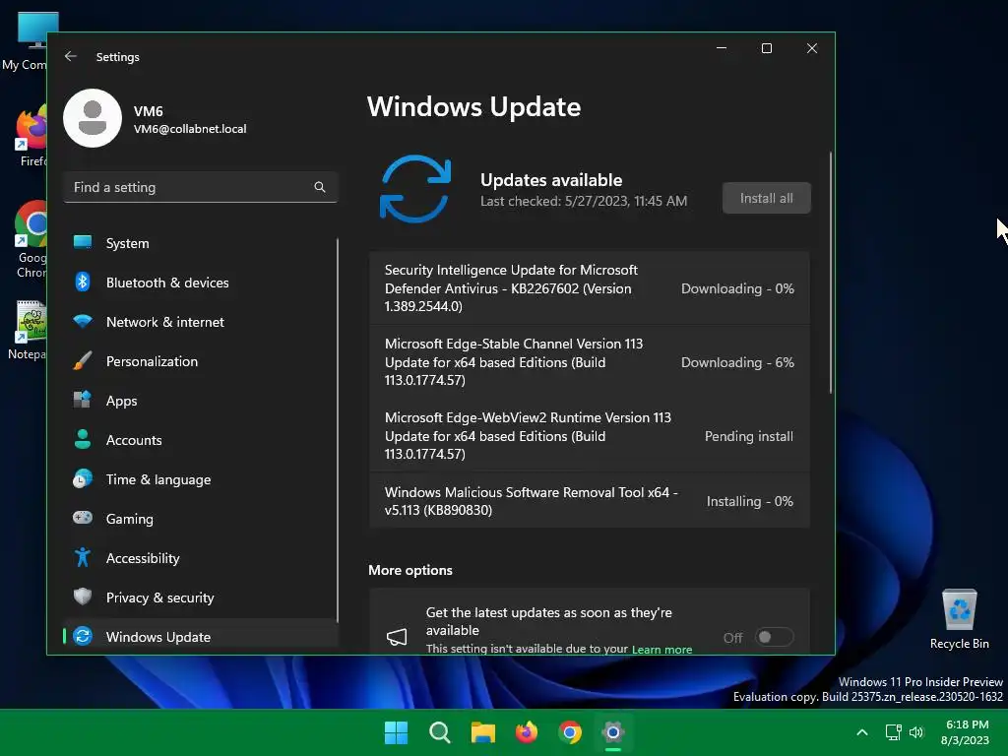Open File Explorer from the taskbar
1008x756 pixels.
(482, 732)
